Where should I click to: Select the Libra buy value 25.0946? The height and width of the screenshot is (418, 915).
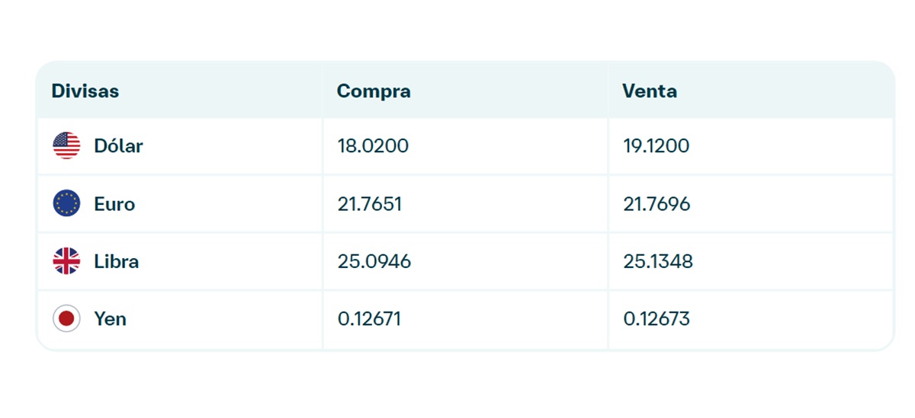pyautogui.click(x=374, y=261)
